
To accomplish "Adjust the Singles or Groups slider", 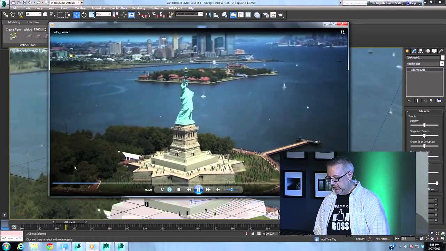I will pyautogui.click(x=424, y=136).
